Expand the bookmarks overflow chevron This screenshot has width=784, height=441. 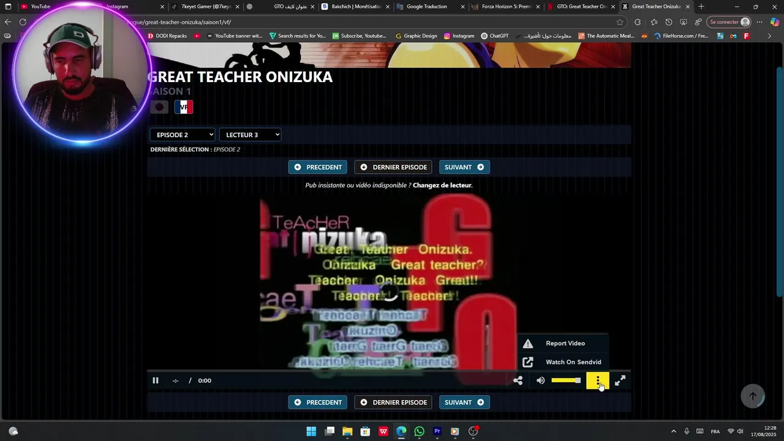tap(769, 36)
